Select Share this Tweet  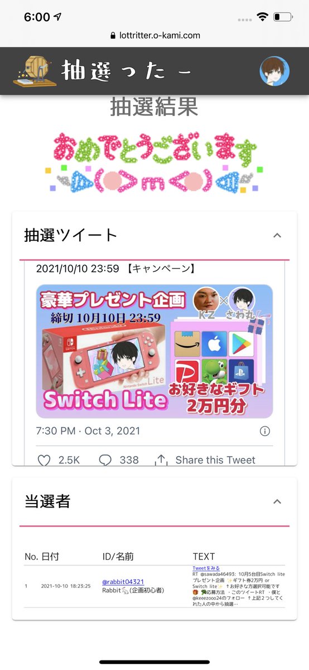215,460
